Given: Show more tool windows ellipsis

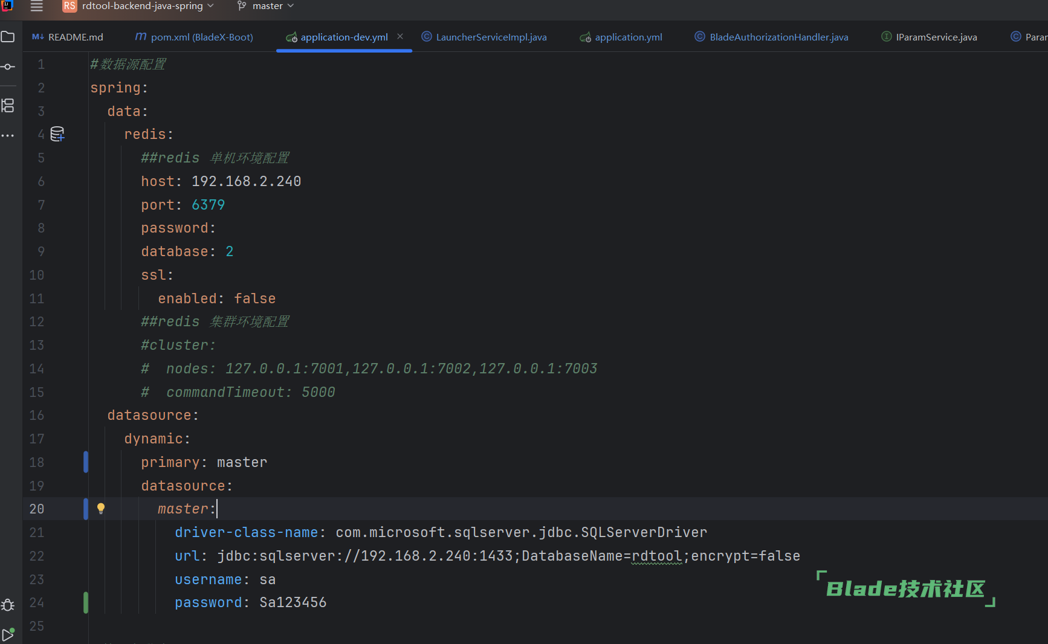Looking at the screenshot, I should (8, 135).
